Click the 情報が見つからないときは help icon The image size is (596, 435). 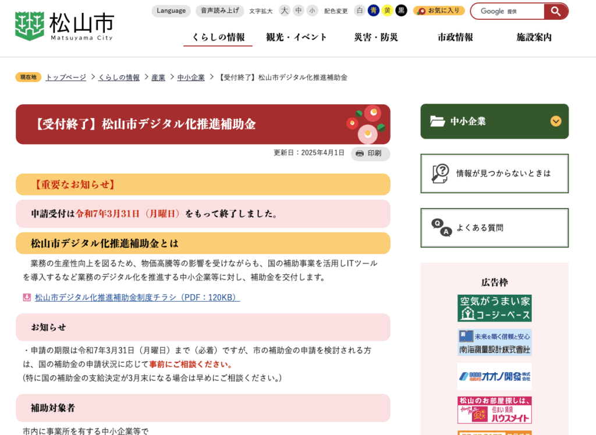(x=440, y=174)
